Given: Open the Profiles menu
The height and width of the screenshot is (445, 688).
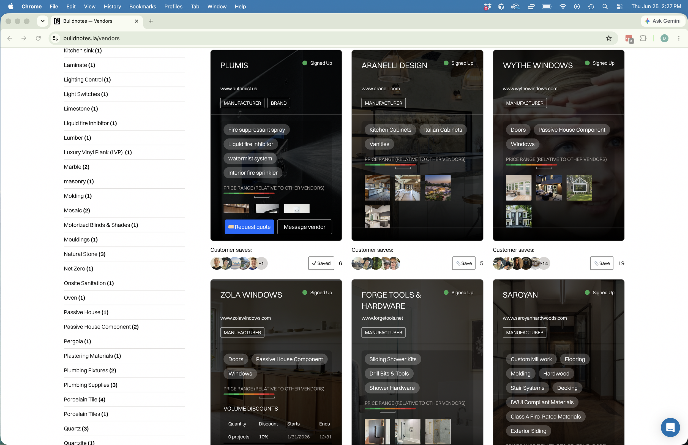Looking at the screenshot, I should (173, 6).
